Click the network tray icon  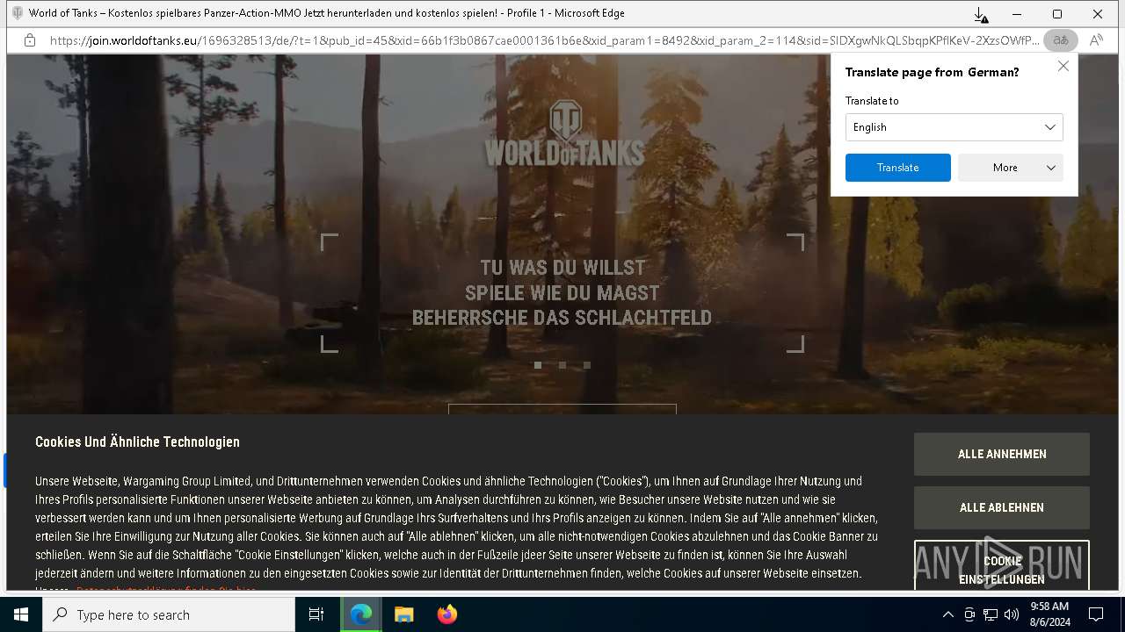click(x=991, y=614)
